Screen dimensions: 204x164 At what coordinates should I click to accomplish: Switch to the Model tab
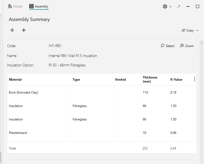tap(15, 6)
